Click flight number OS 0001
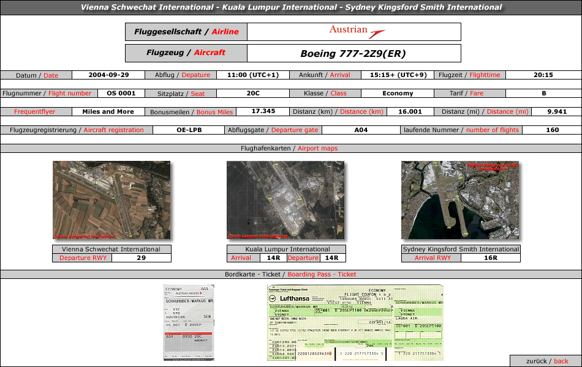The image size is (582, 367). (x=121, y=94)
